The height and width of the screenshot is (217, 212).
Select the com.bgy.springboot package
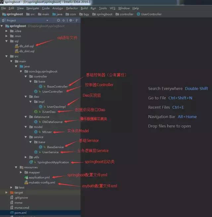[41, 72]
